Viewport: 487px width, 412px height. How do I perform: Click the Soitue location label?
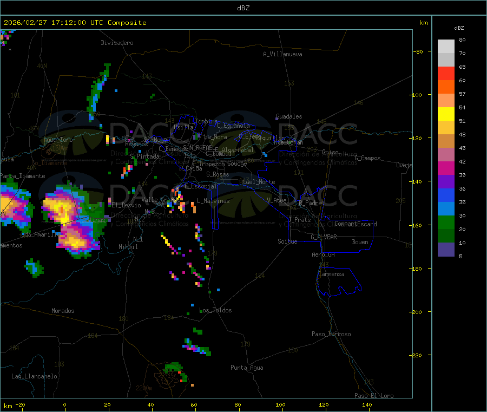[x=287, y=241]
